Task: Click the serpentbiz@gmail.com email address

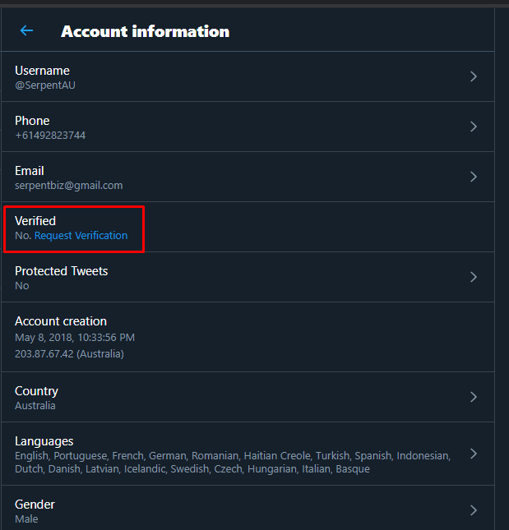Action: (69, 186)
